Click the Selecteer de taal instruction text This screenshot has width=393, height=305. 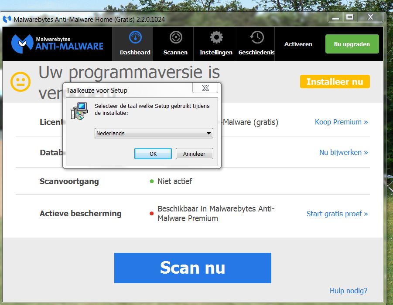pyautogui.click(x=152, y=109)
